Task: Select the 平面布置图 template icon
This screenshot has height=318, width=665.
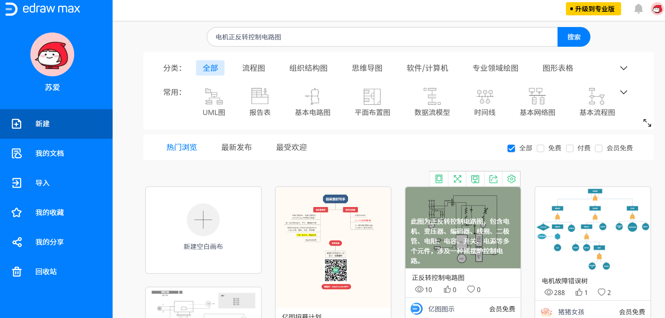Action: coord(372,96)
